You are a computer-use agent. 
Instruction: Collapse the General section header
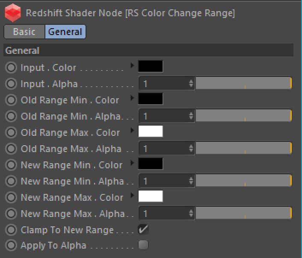(x=148, y=50)
